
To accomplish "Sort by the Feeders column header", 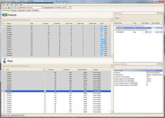I will coord(102,70).
